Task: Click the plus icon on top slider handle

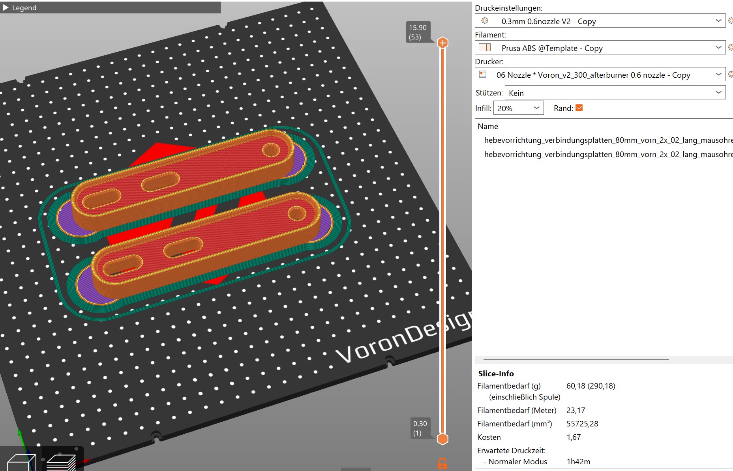Action: coord(443,43)
